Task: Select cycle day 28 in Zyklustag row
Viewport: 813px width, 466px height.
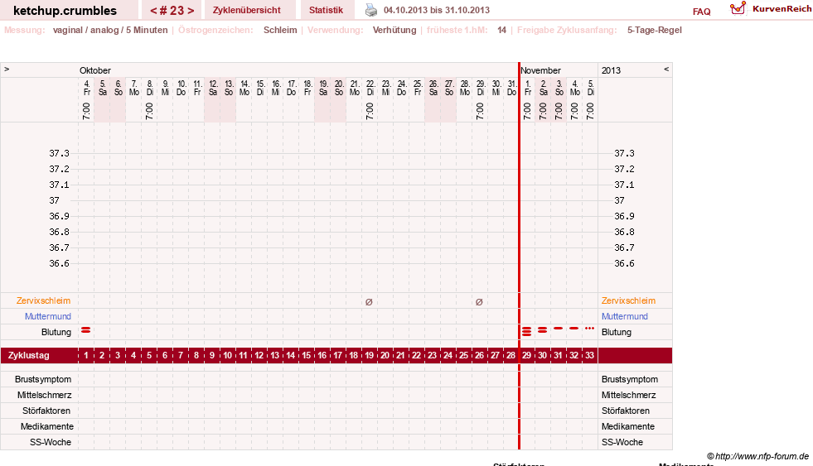Action: 511,355
